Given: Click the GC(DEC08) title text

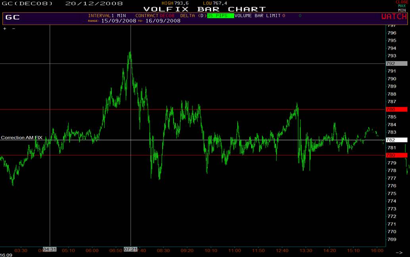Looking at the screenshot, I should tap(27, 4).
